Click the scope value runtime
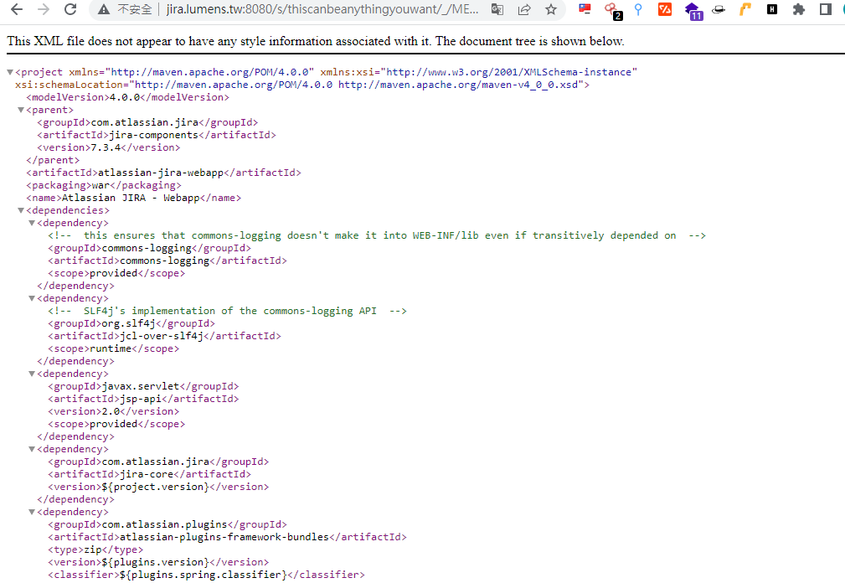Viewport: 845px width, 583px height. [x=111, y=348]
